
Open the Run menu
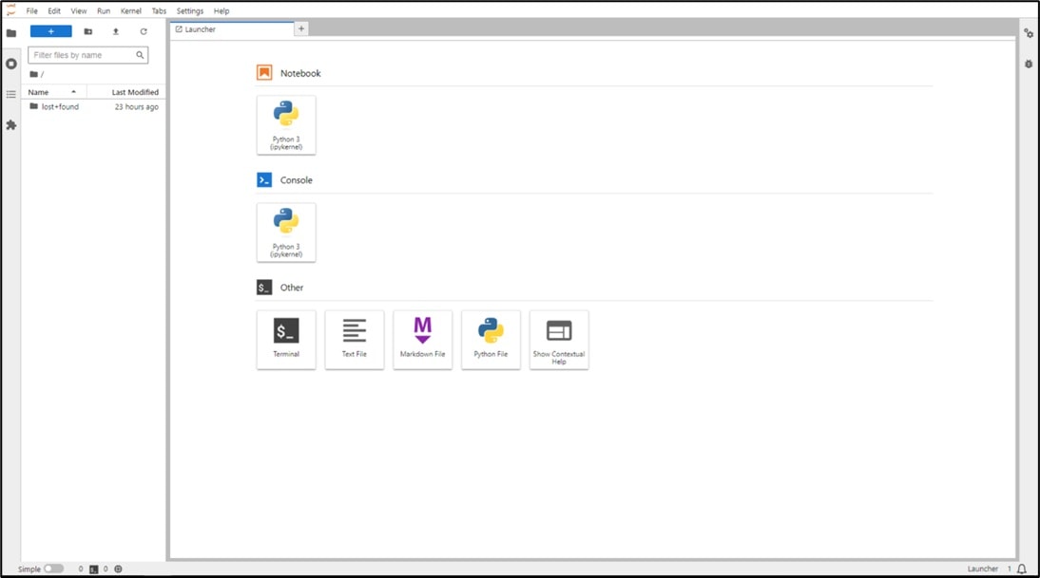(x=104, y=10)
